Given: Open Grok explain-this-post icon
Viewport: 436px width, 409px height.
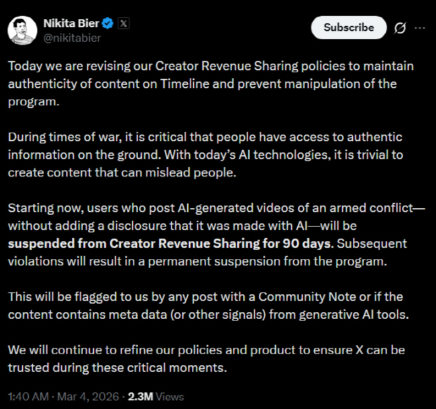Looking at the screenshot, I should (x=400, y=28).
